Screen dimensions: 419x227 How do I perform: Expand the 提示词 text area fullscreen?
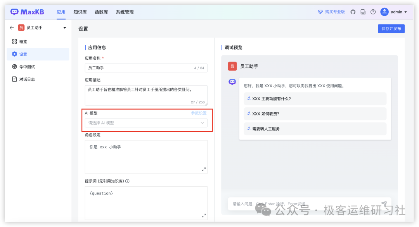pos(204,215)
